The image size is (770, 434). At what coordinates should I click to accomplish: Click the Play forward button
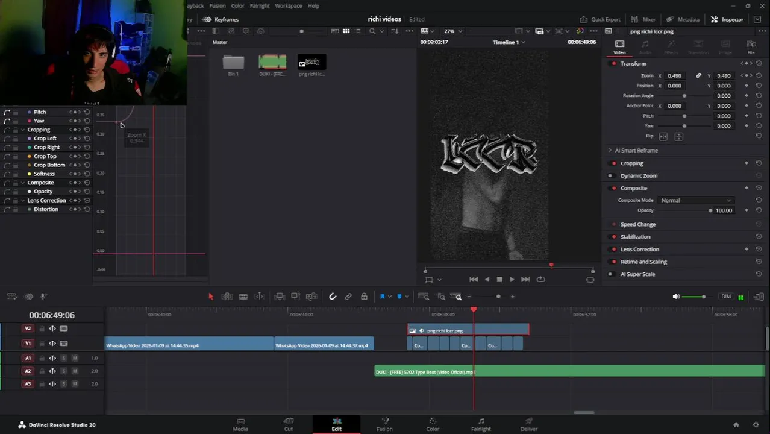pyautogui.click(x=512, y=280)
